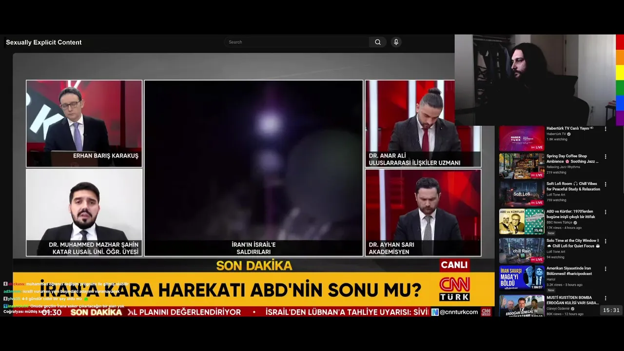Click '80K views • 12 hours ago' text
Viewport: 624px width, 351px height.
click(565, 314)
